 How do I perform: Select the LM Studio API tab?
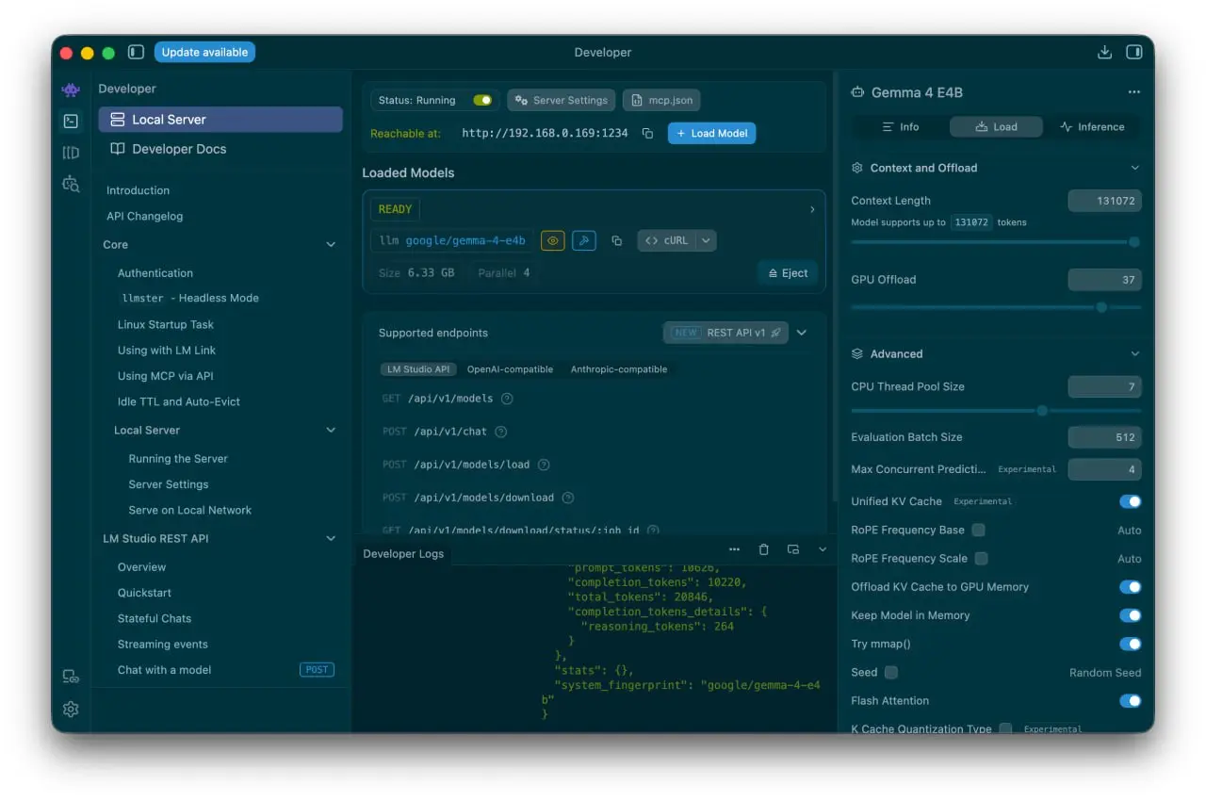(418, 369)
